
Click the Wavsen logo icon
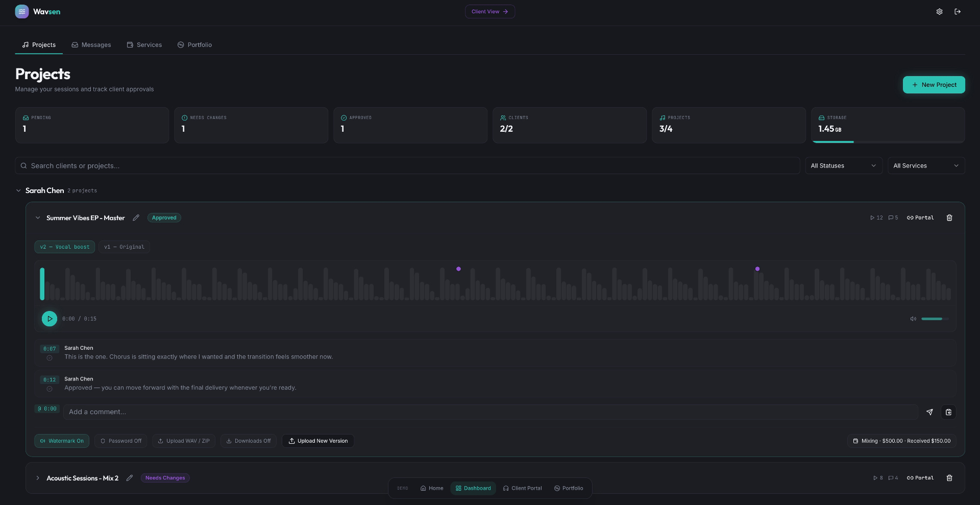[22, 11]
